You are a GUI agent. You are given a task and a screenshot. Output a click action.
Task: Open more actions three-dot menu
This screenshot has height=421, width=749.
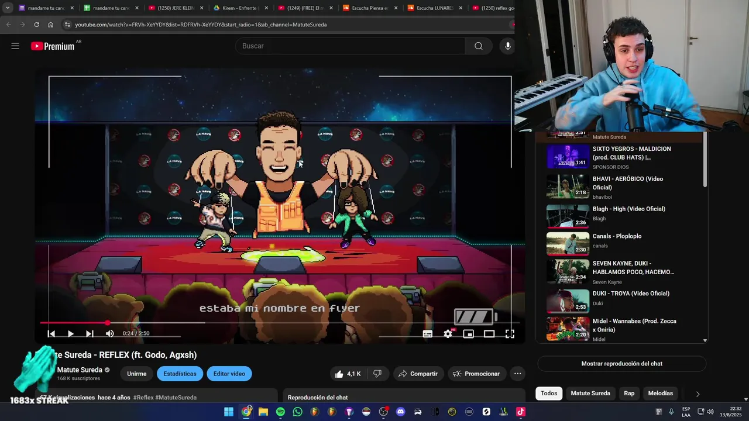(x=517, y=374)
